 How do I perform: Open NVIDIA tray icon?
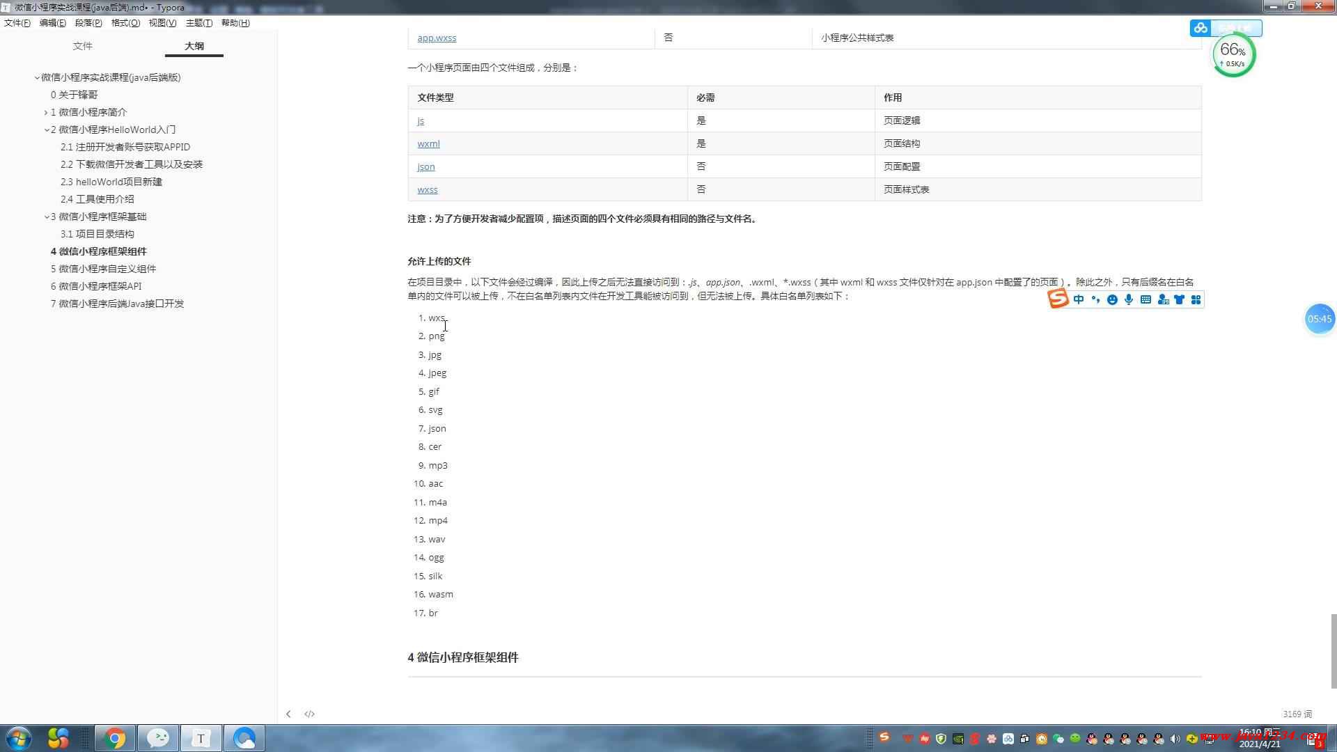point(958,739)
